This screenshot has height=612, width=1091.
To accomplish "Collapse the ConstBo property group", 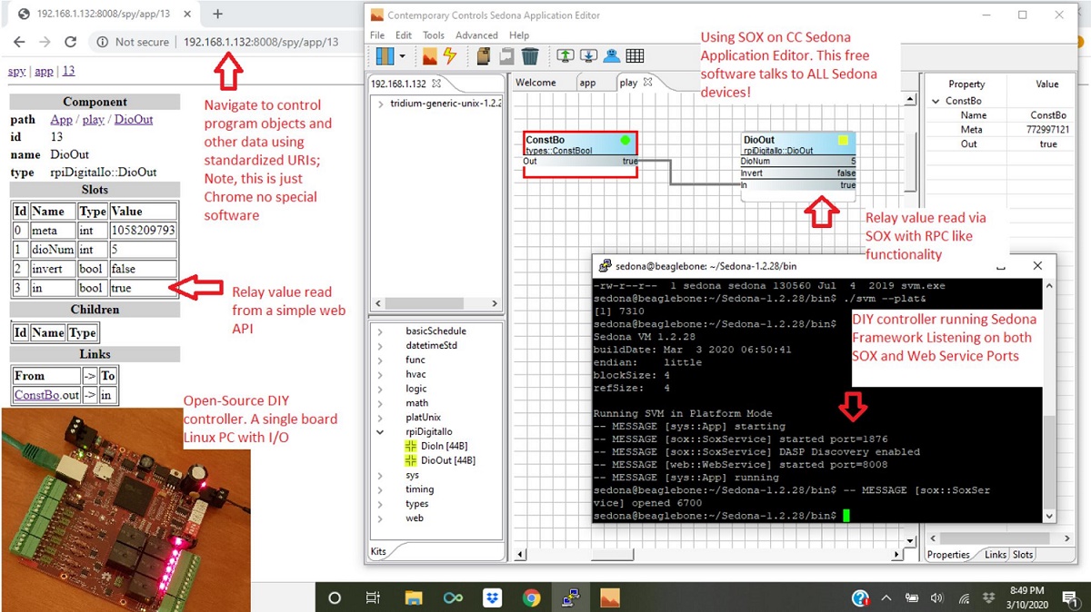I will pyautogui.click(x=937, y=101).
